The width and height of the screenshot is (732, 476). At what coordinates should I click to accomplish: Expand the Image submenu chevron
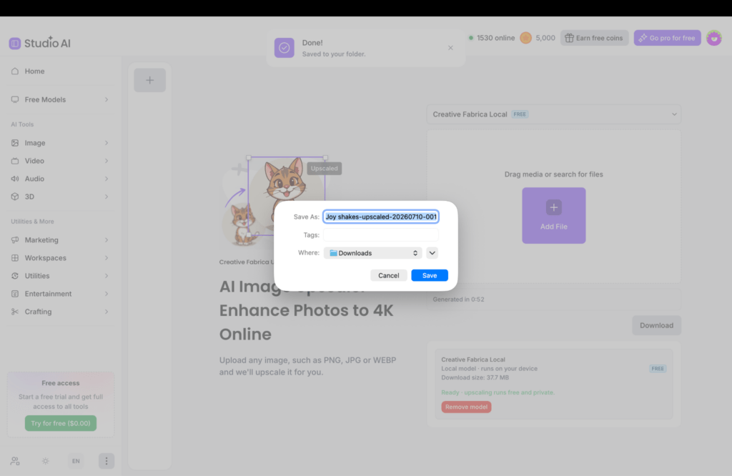(107, 143)
